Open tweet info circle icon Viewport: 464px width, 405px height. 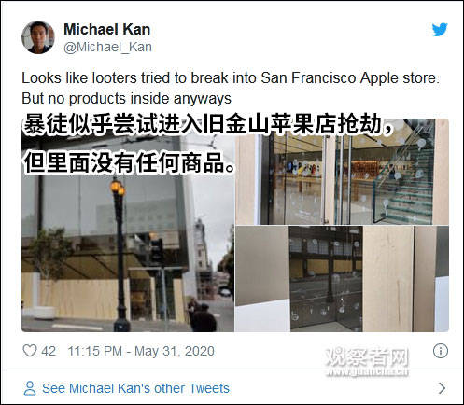click(x=441, y=351)
